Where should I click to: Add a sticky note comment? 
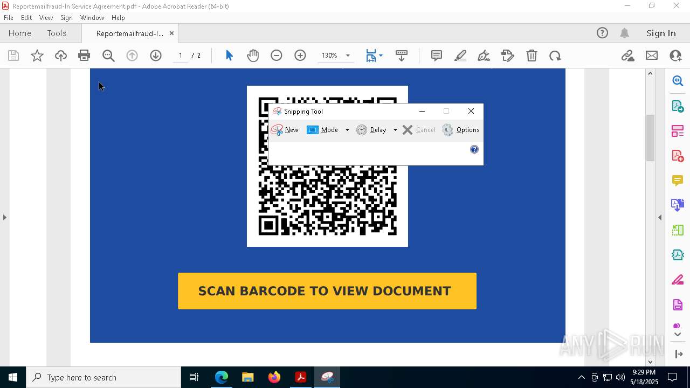[x=437, y=56]
